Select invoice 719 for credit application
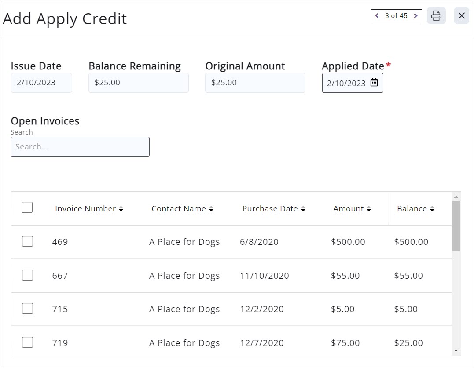The width and height of the screenshot is (474, 368). click(x=27, y=342)
